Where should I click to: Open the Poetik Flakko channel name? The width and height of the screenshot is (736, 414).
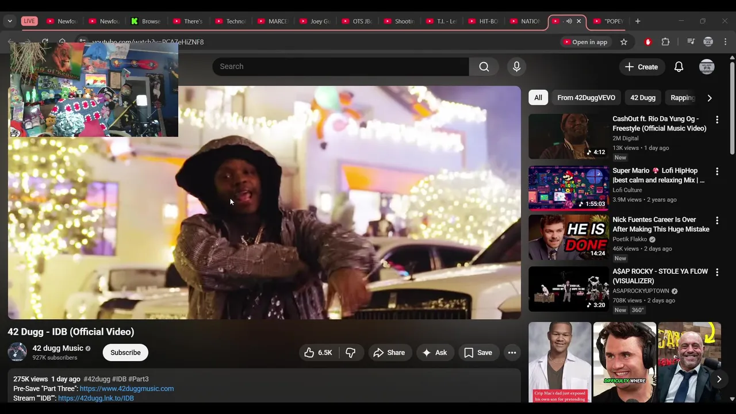[x=630, y=239]
